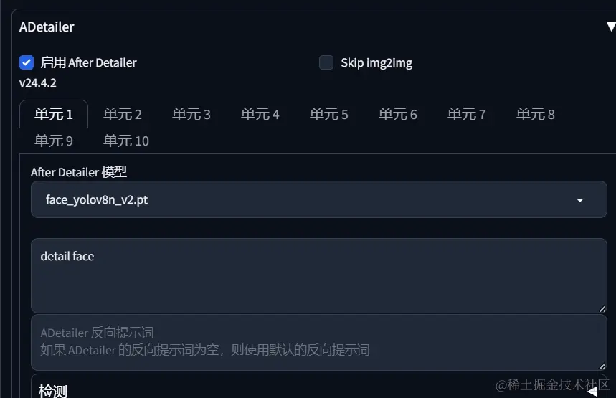Viewport: 616px width, 398px height.
Task: Open the 单元 10 tab
Action: click(126, 141)
